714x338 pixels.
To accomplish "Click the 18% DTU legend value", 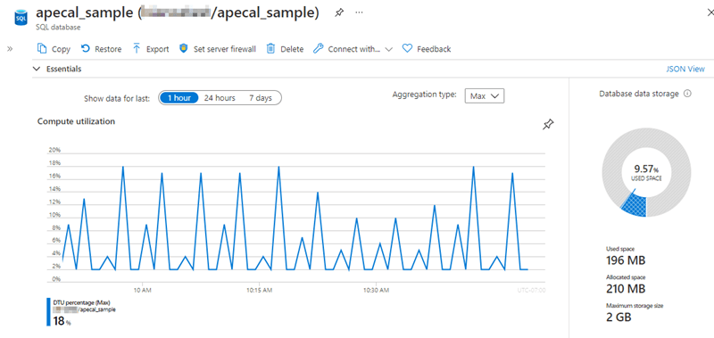I will (62, 321).
